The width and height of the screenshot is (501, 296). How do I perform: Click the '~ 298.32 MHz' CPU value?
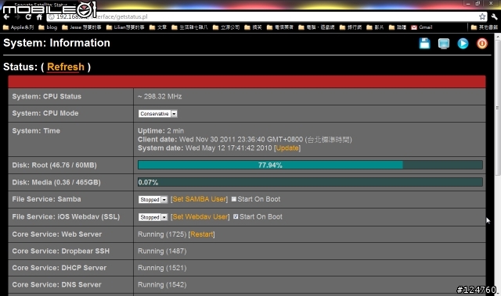coord(160,97)
